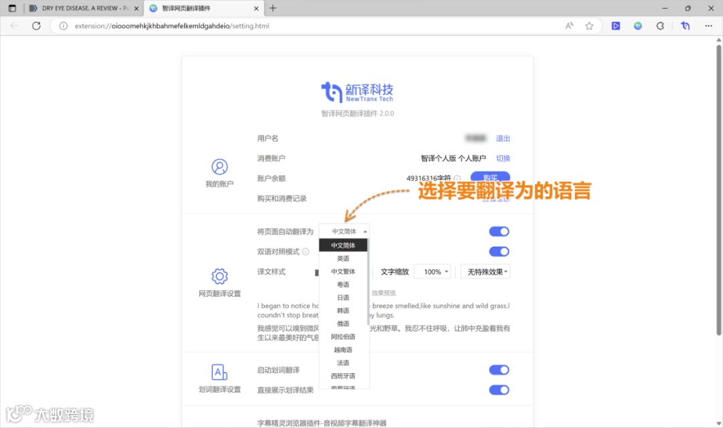This screenshot has width=723, height=428.
Task: Toggle 双语对照模式 switch
Action: pyautogui.click(x=499, y=251)
